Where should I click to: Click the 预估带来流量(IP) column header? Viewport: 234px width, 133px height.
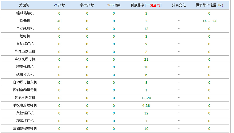[x=209, y=5]
